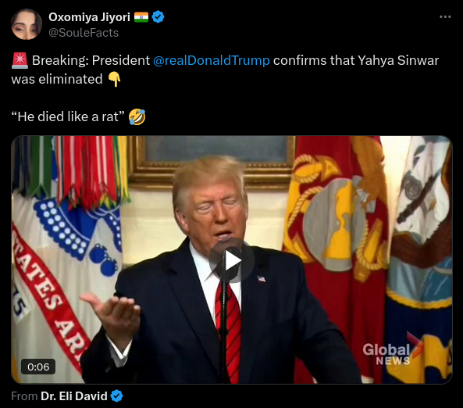Play the embedded video
The image size is (463, 408).
232,260
